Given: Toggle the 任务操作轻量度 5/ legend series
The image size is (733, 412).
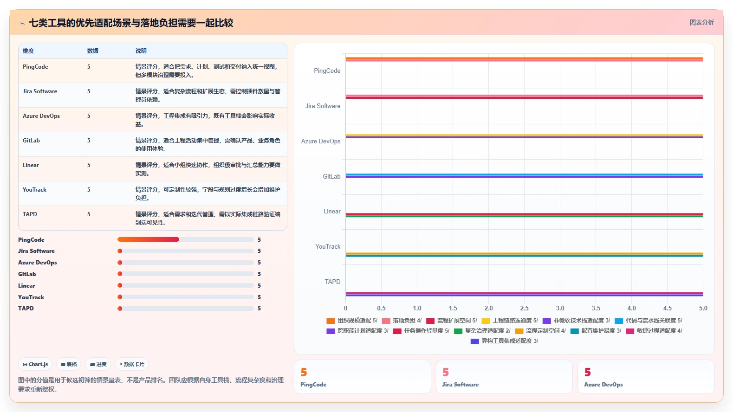Looking at the screenshot, I should pyautogui.click(x=421, y=331).
